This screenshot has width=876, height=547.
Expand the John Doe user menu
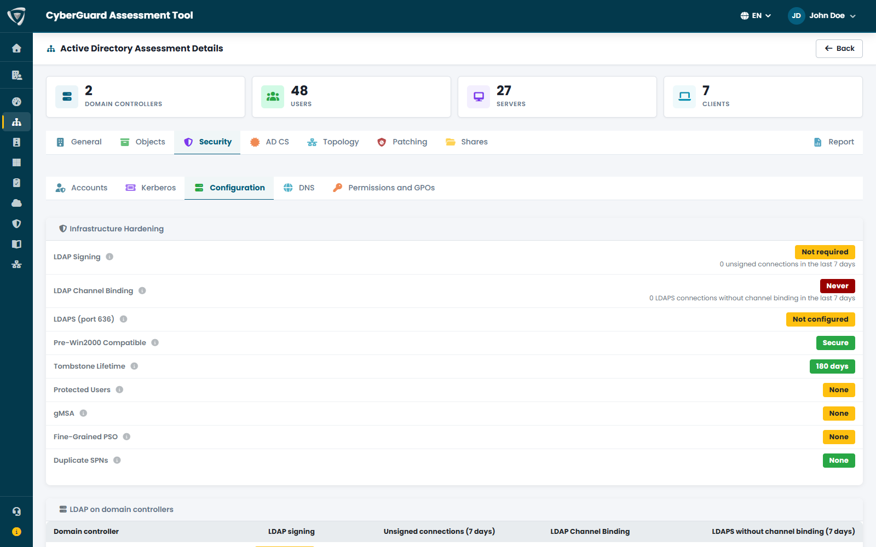click(x=822, y=16)
